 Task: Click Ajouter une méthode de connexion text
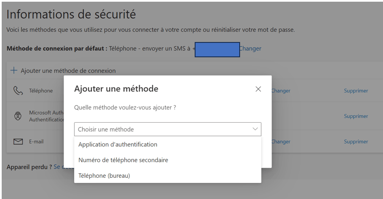[68, 71]
